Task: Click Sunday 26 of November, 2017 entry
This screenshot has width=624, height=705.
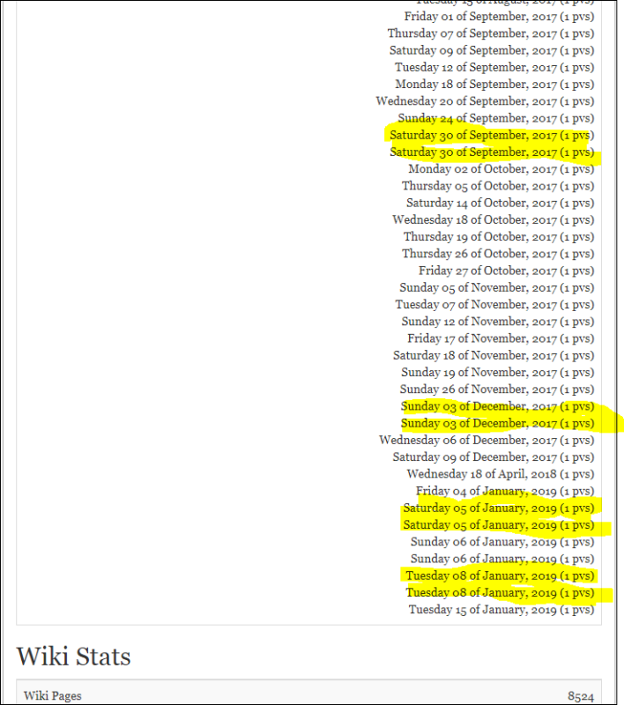Action: click(x=497, y=390)
